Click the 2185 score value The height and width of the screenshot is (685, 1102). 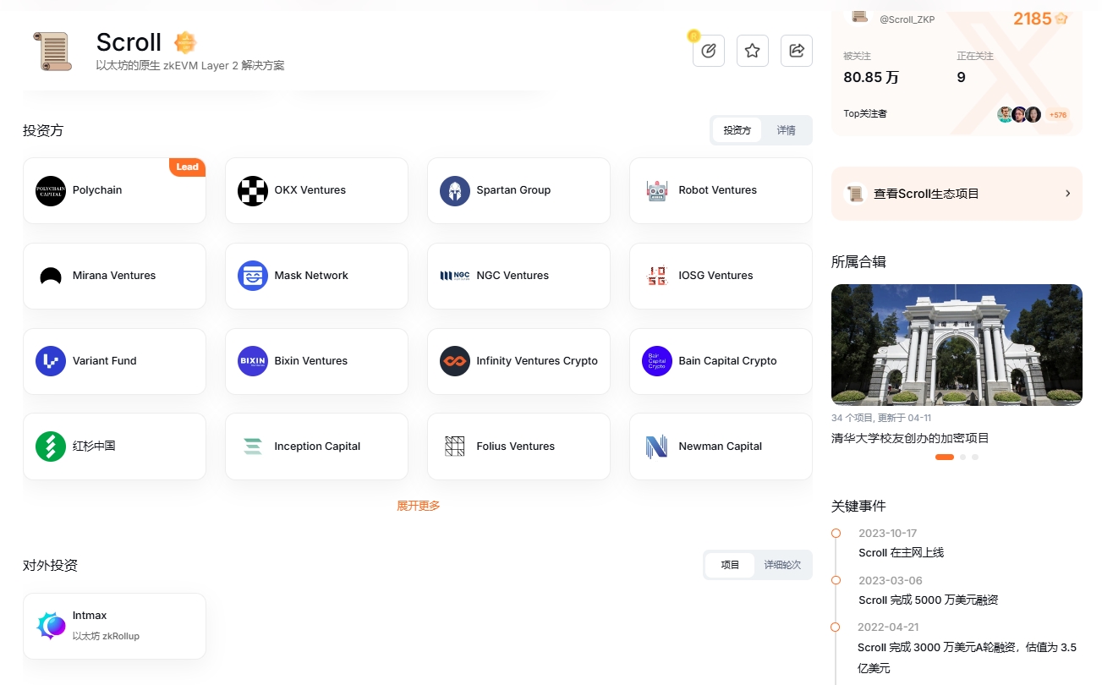(1033, 19)
